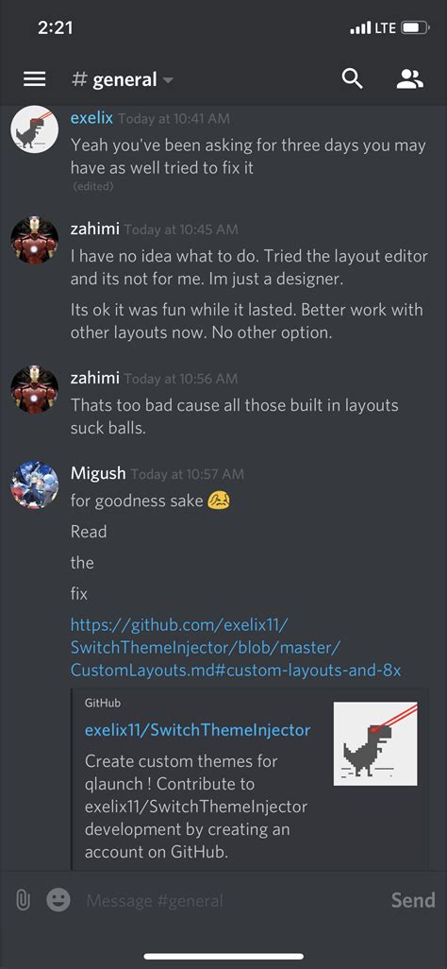Open the github.com CustomLayouts.md link
The width and height of the screenshot is (447, 969).
pyautogui.click(x=236, y=648)
